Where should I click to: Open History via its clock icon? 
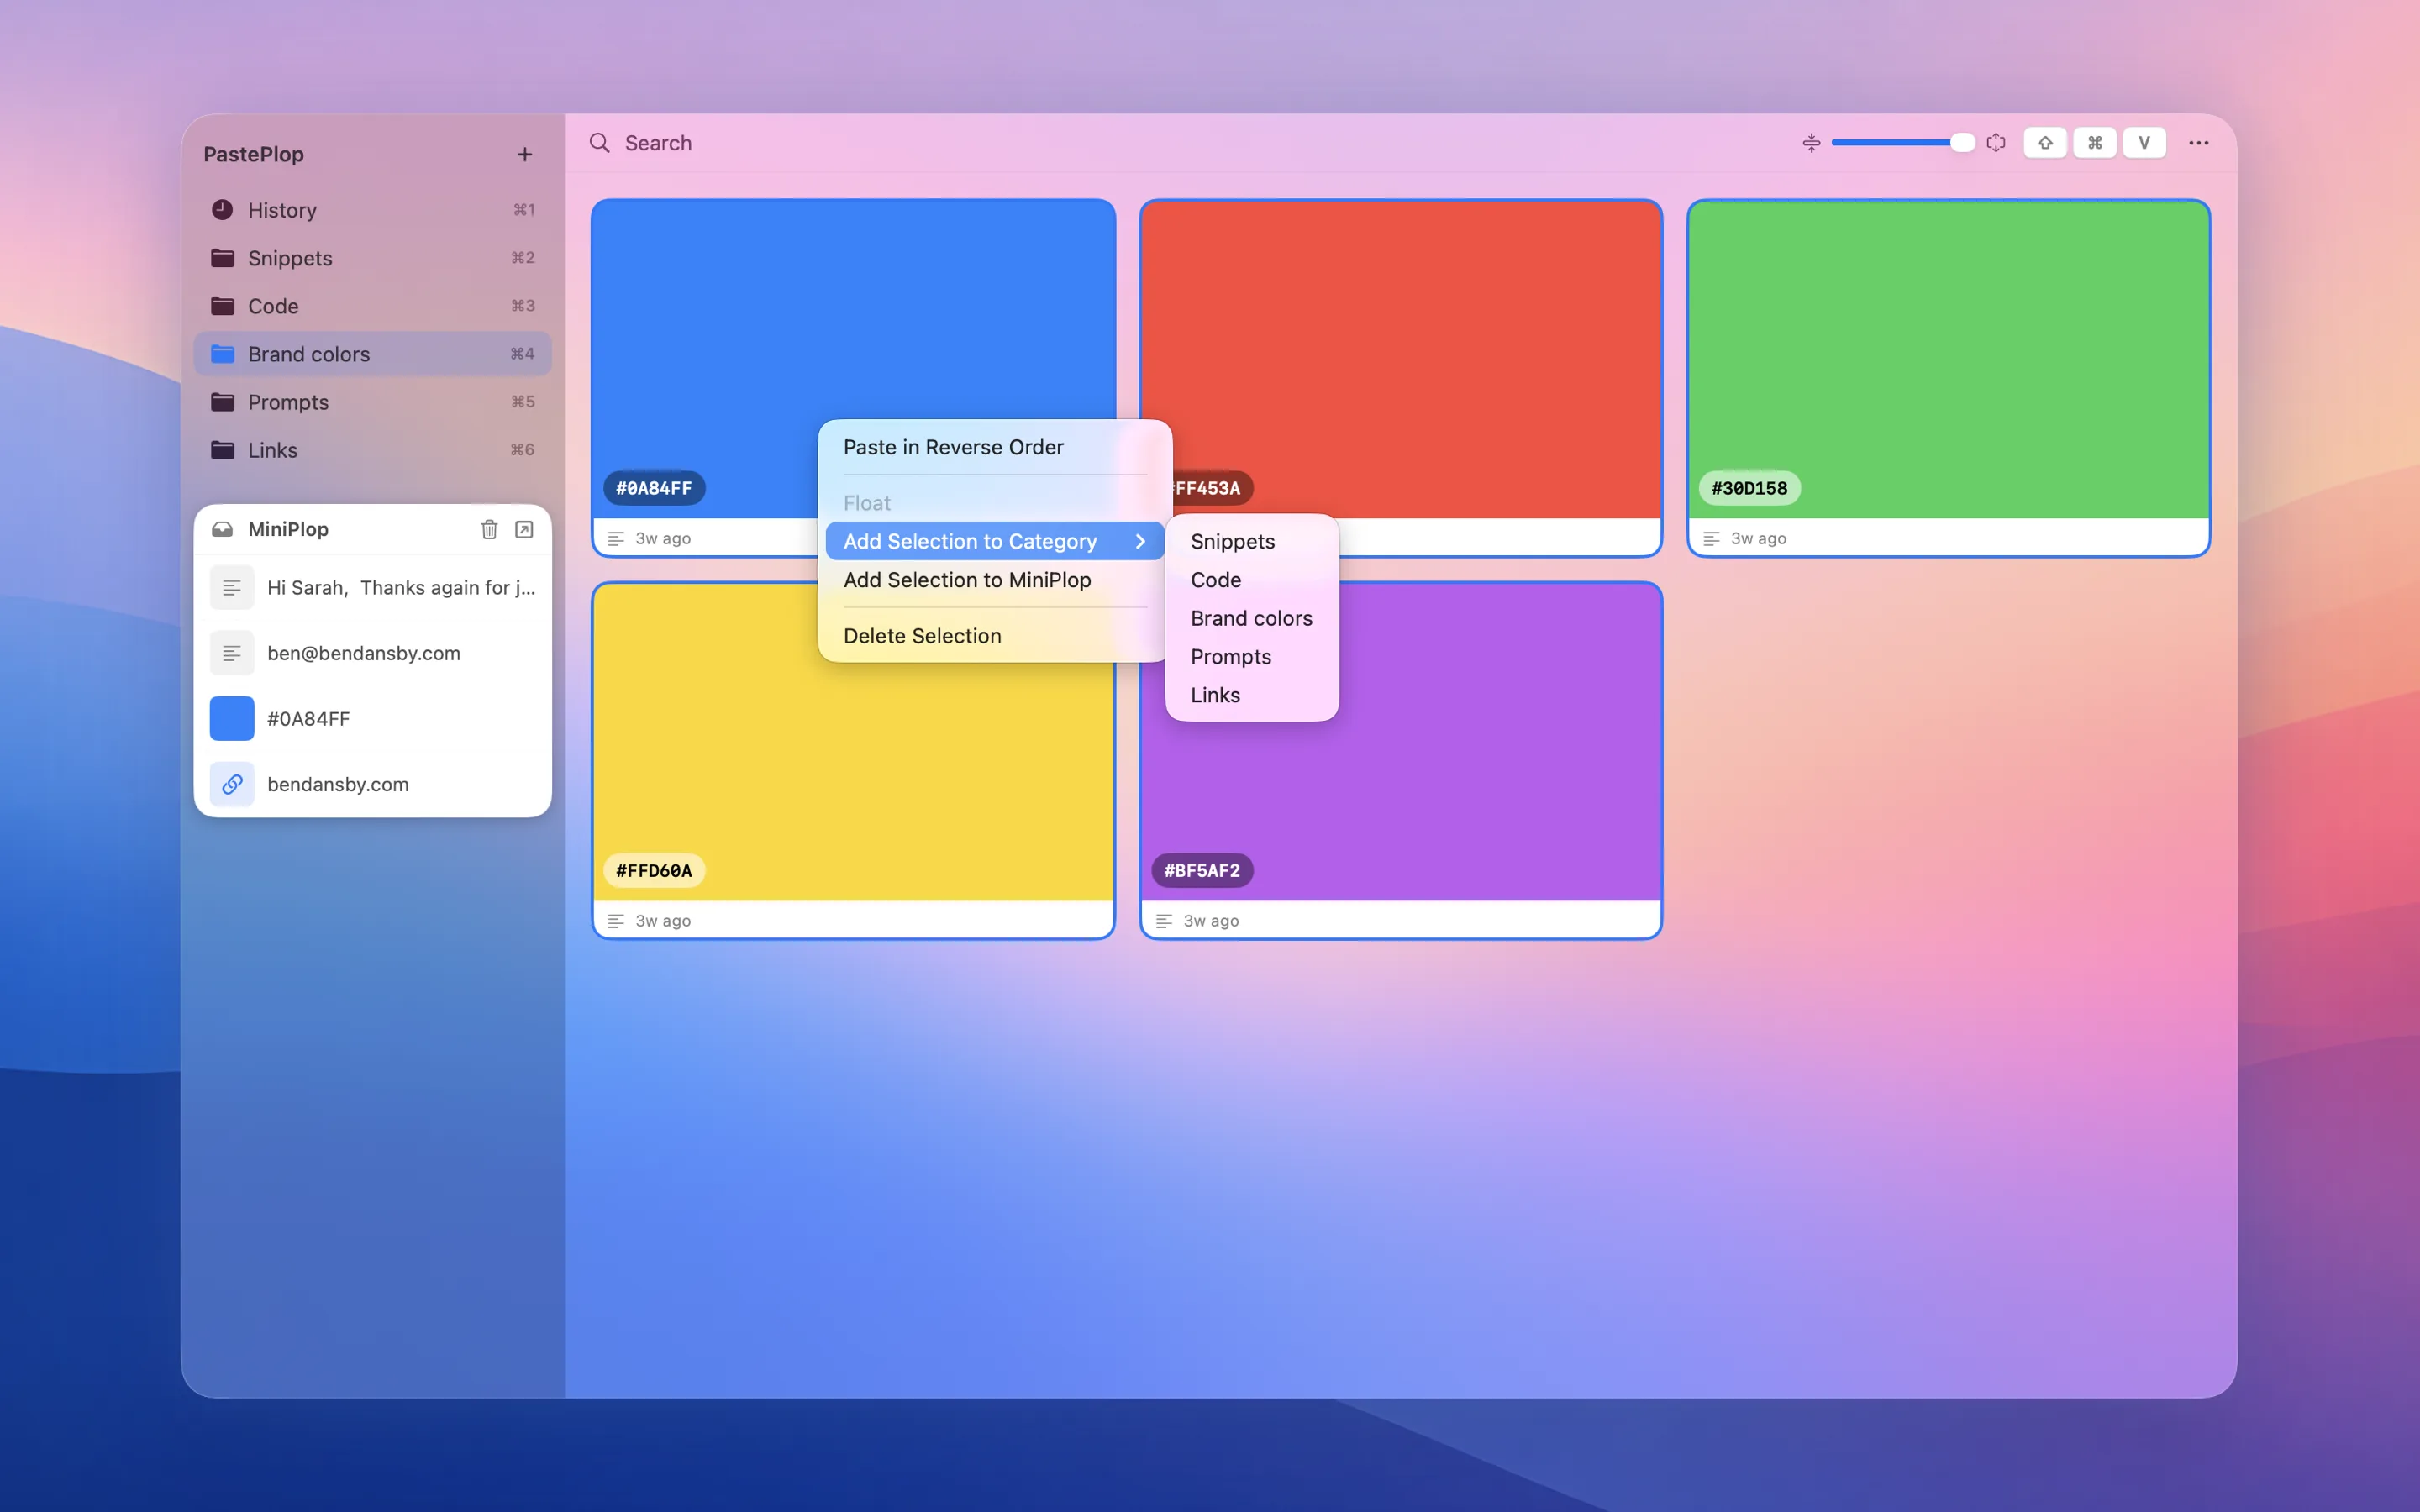(x=222, y=210)
